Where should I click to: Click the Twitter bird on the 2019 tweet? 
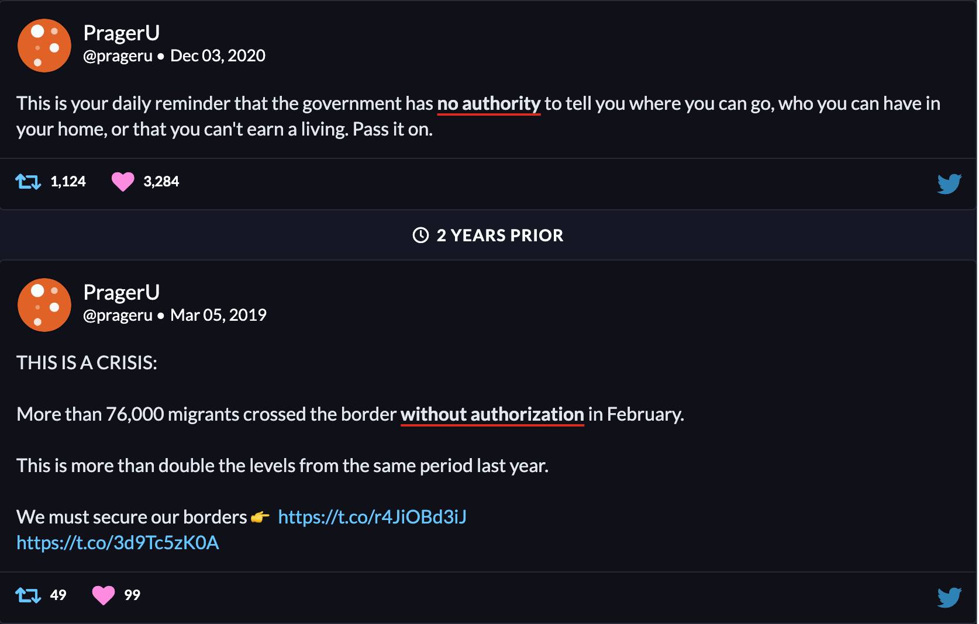click(x=949, y=597)
